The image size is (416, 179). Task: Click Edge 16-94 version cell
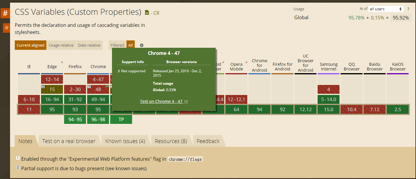tap(52, 99)
